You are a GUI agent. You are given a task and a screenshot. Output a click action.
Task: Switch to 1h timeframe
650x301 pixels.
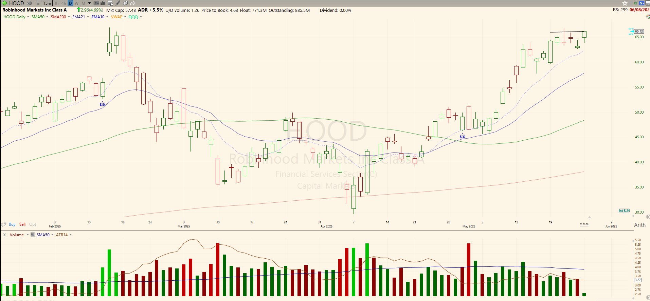pos(56,3)
